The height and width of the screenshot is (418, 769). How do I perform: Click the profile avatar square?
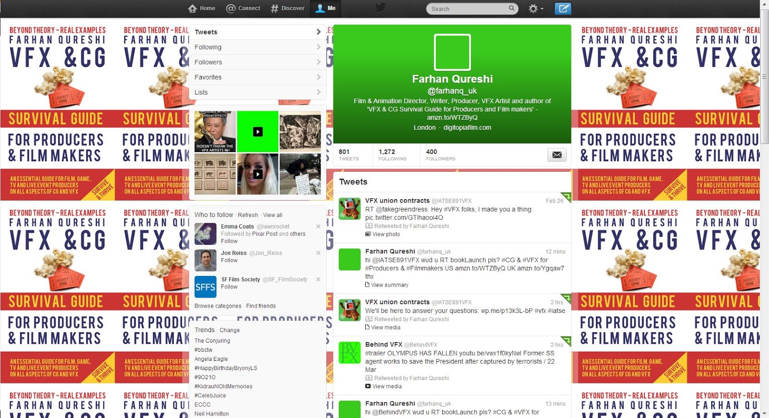pos(452,52)
